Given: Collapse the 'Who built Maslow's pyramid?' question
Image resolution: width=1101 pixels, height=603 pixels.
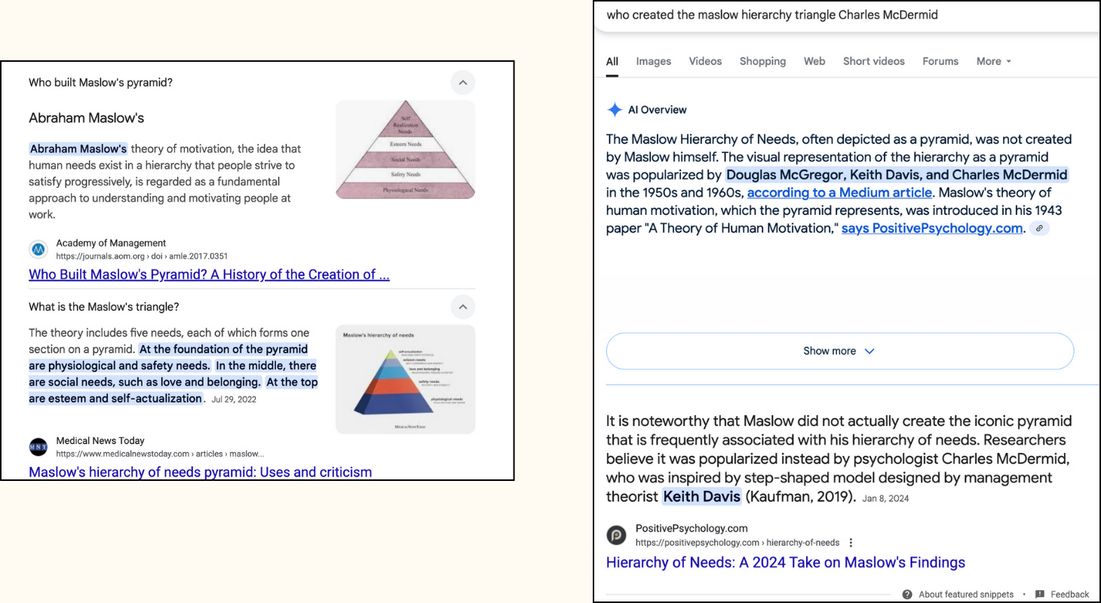Looking at the screenshot, I should (463, 83).
